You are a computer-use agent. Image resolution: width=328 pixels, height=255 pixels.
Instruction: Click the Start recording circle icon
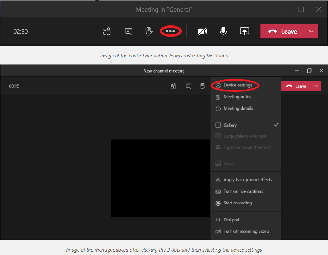pyautogui.click(x=218, y=203)
